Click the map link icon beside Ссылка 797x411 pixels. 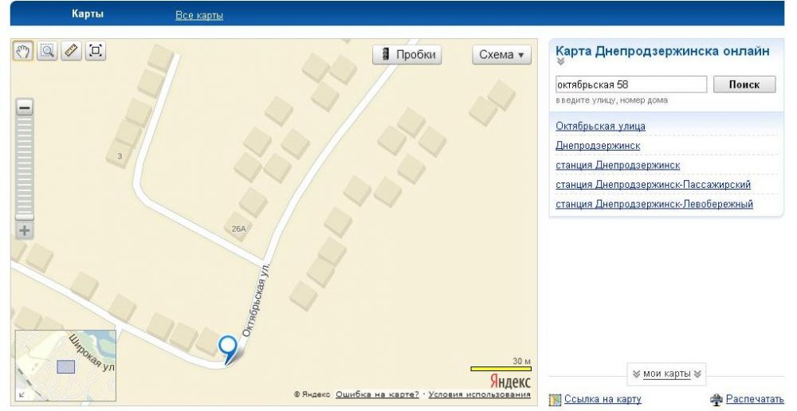(555, 400)
